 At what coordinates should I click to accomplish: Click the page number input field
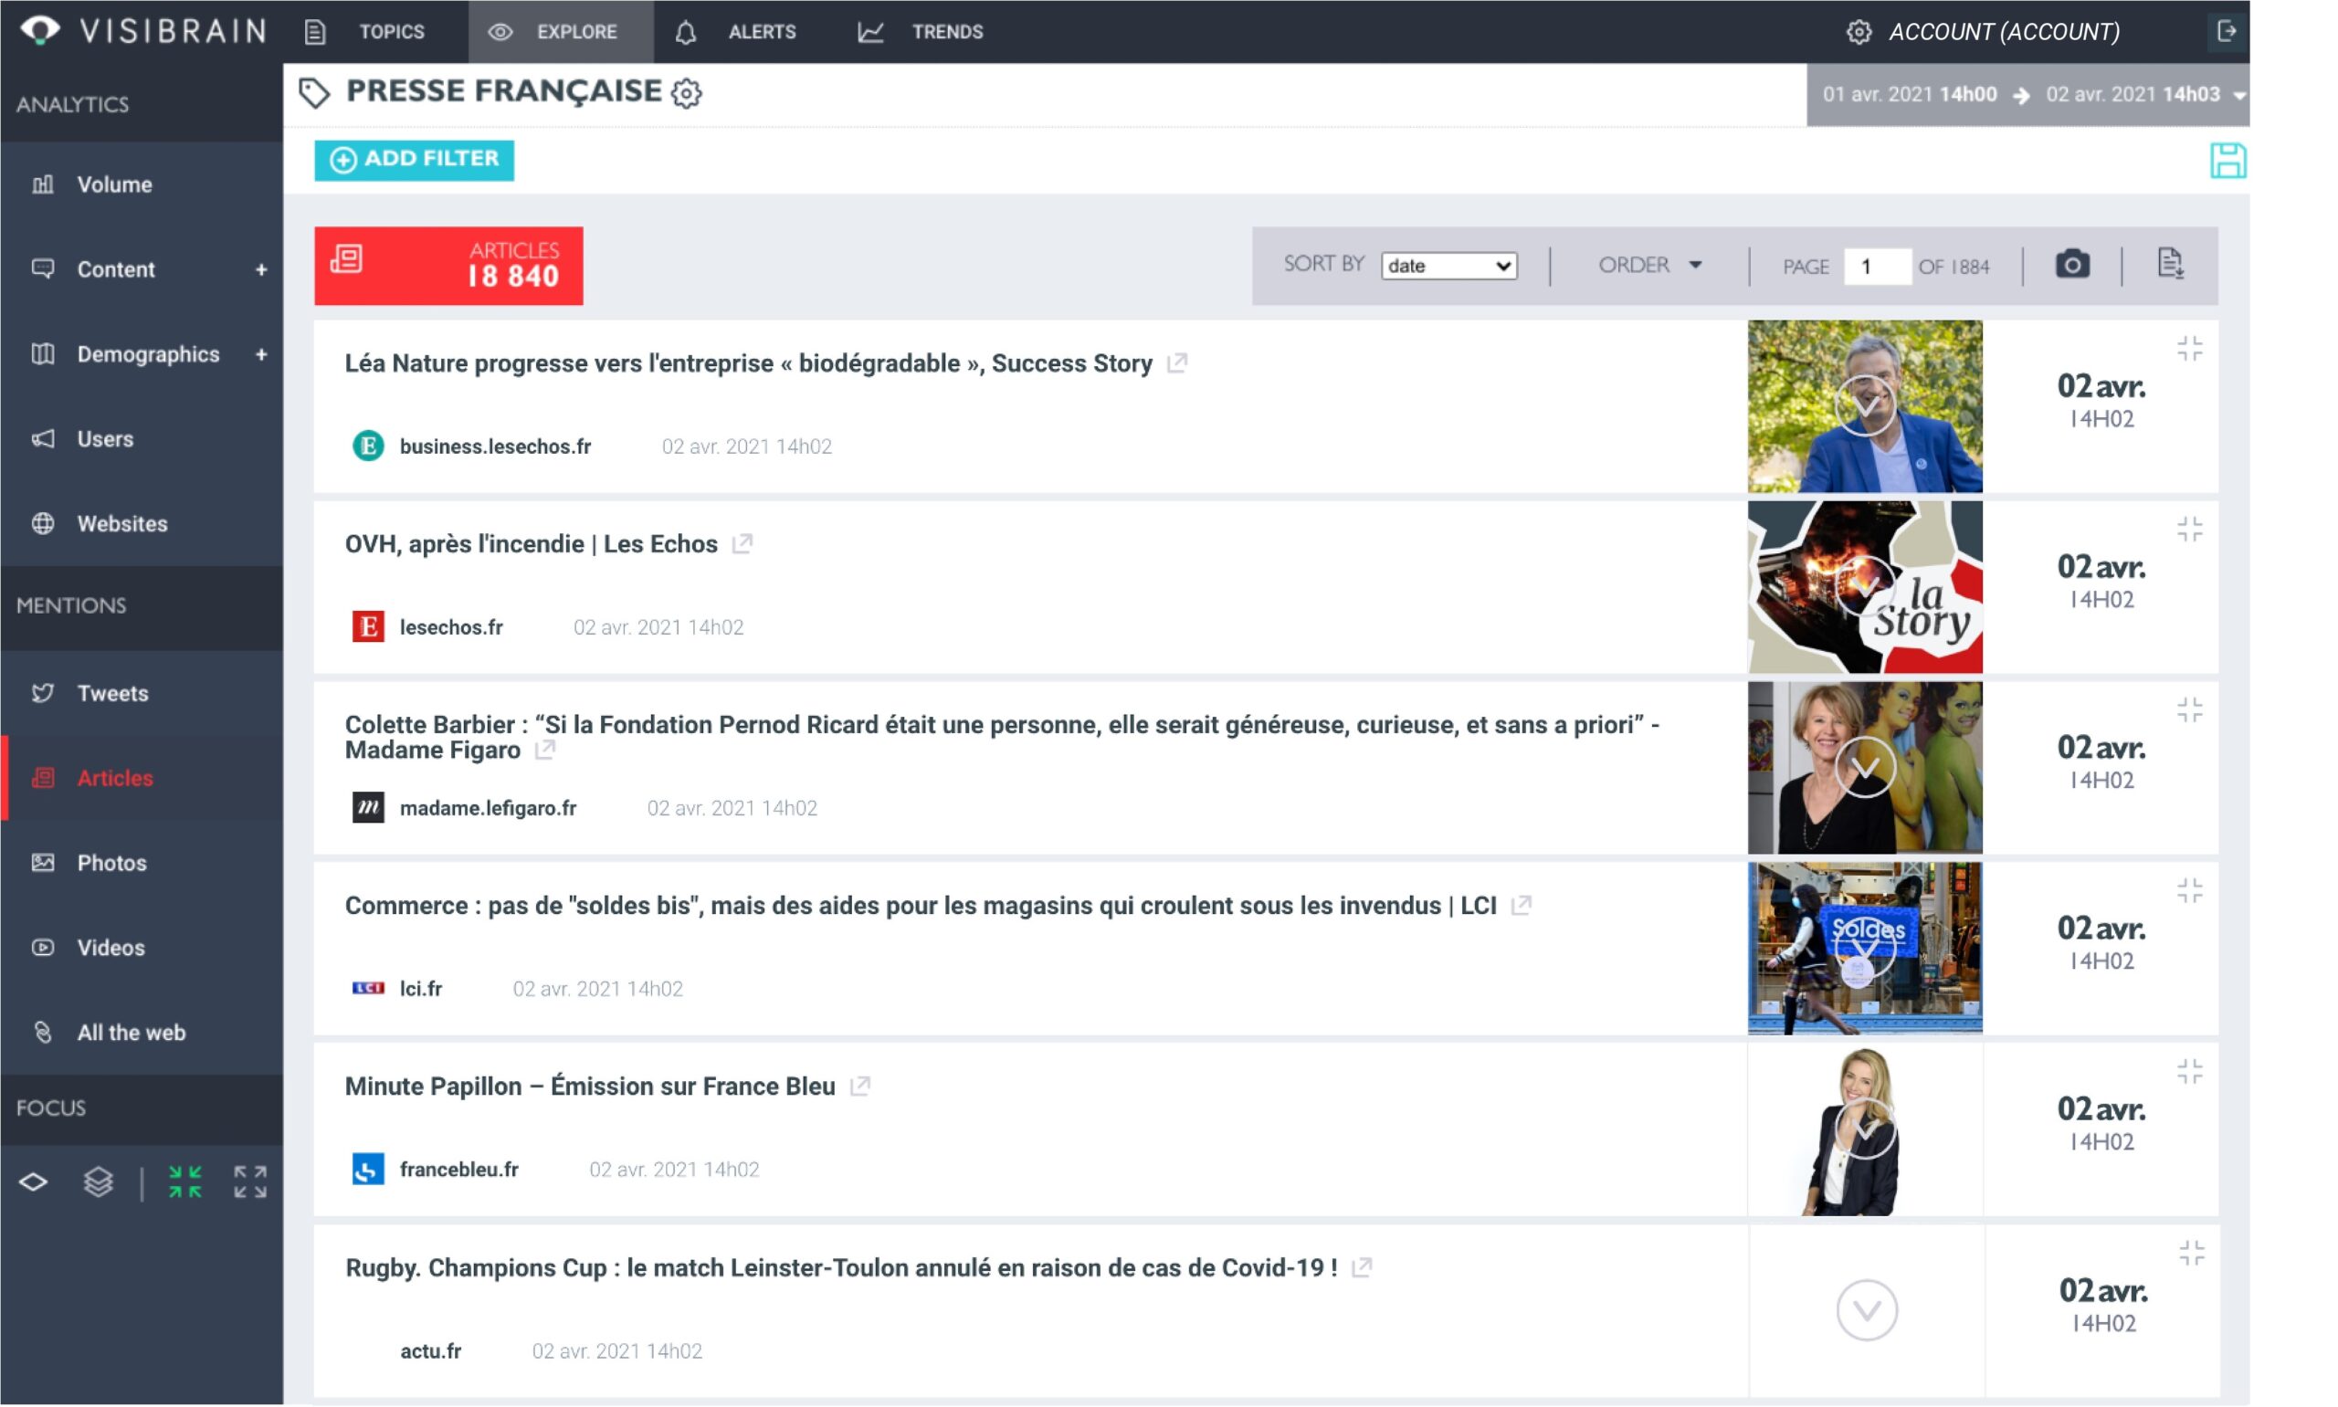(x=1875, y=266)
